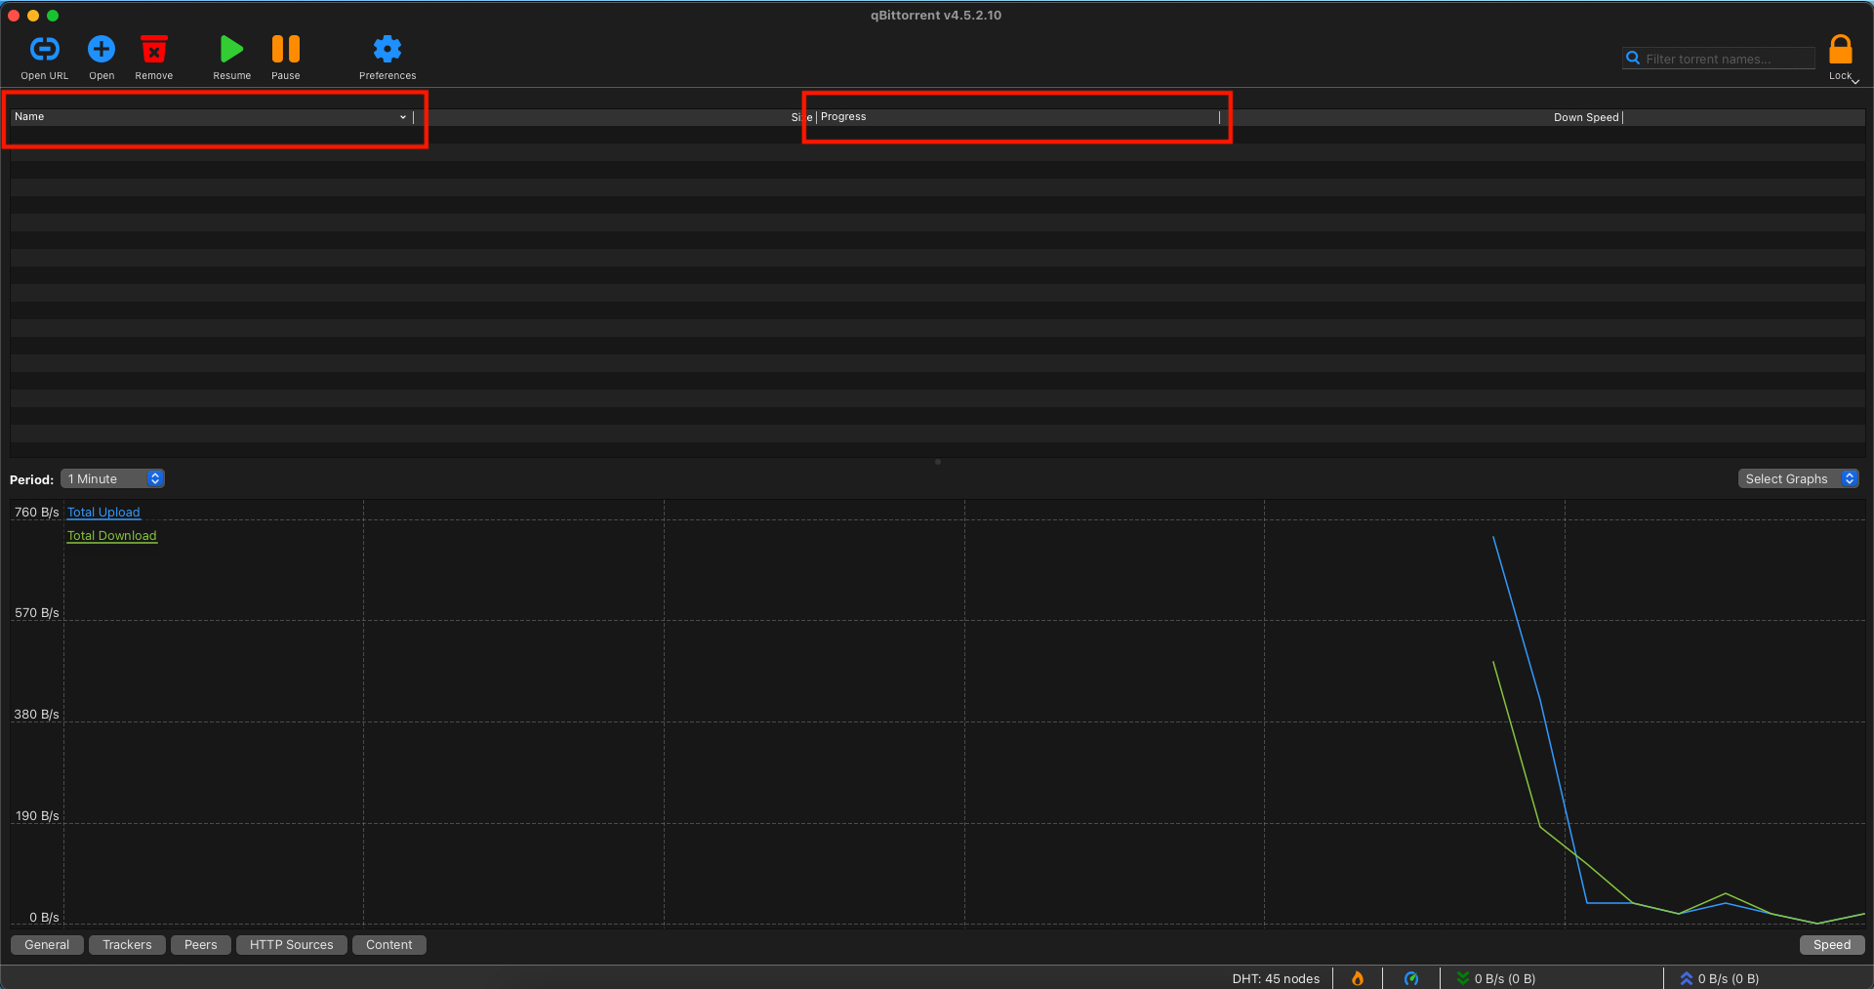Image resolution: width=1874 pixels, height=989 pixels.
Task: Click the orange Pause icon
Action: point(286,49)
